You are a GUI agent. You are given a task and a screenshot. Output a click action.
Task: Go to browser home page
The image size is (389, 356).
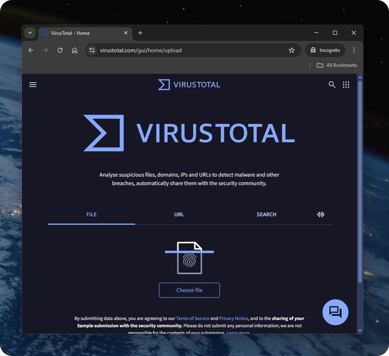[x=74, y=50]
